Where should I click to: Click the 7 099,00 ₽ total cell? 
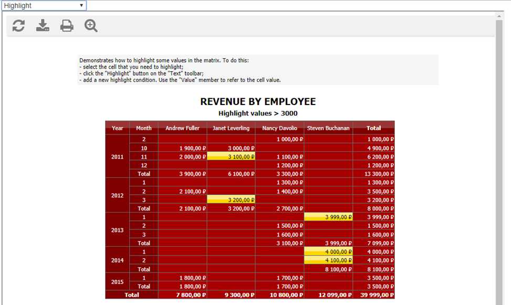pyautogui.click(x=373, y=243)
